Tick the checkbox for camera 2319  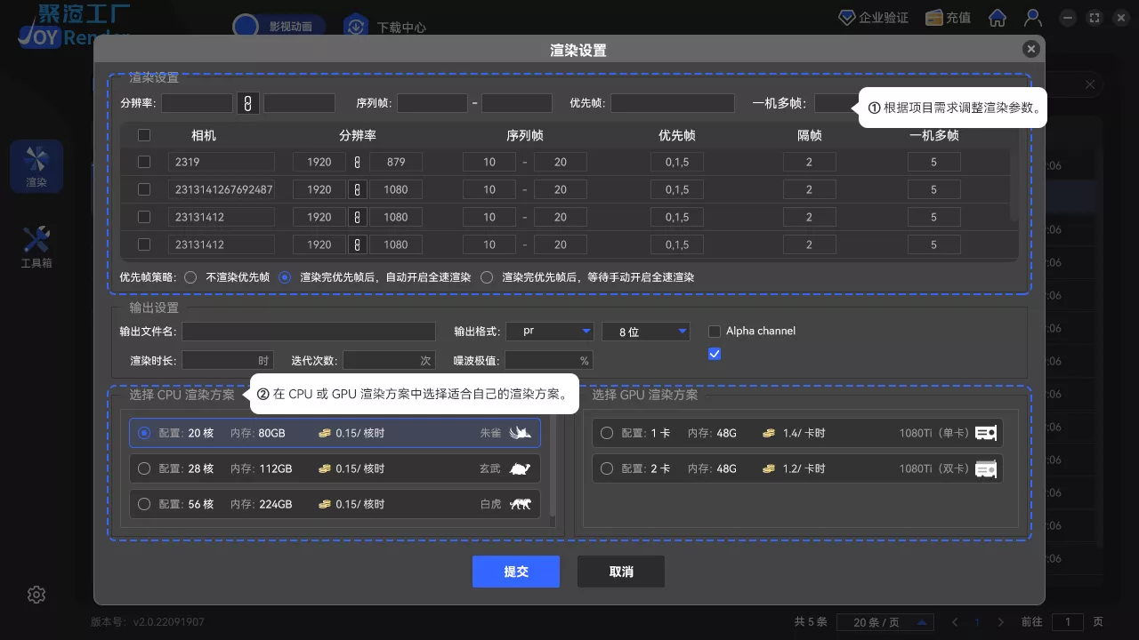144,162
